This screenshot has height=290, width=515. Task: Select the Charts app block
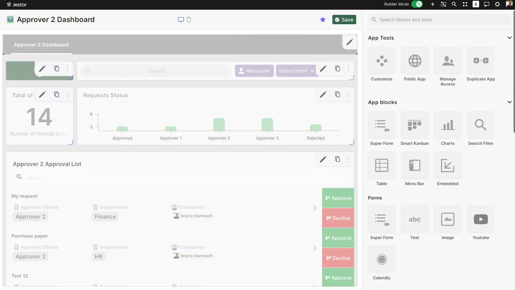pyautogui.click(x=447, y=125)
